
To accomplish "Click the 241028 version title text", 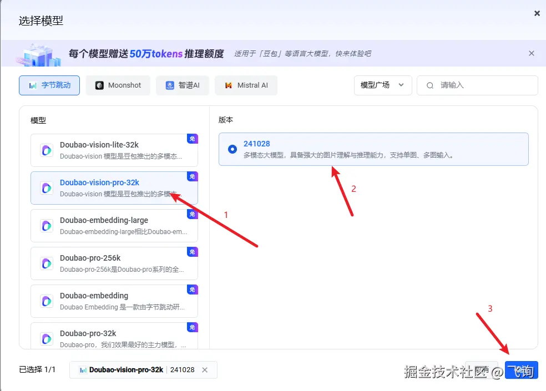I will click(x=257, y=144).
